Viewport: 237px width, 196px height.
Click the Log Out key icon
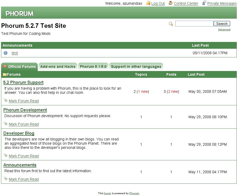coord(148,3)
